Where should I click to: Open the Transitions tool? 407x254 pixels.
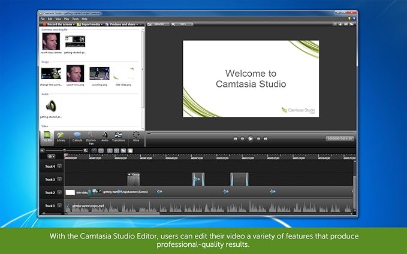coord(119,137)
